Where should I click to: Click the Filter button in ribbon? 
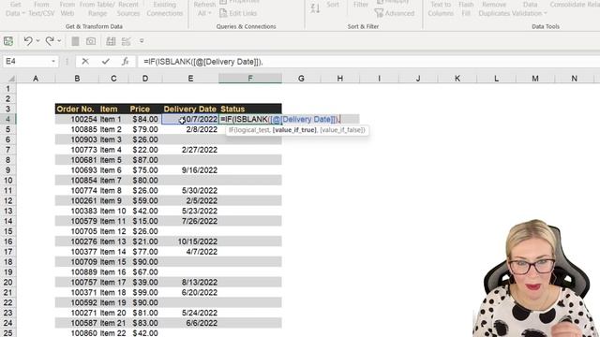pyautogui.click(x=360, y=5)
